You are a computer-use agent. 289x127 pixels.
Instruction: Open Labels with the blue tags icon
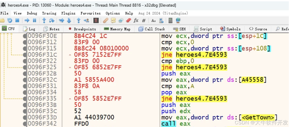(x=121, y=20)
